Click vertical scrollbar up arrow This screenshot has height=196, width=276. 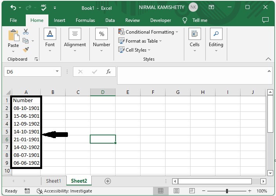270,92
